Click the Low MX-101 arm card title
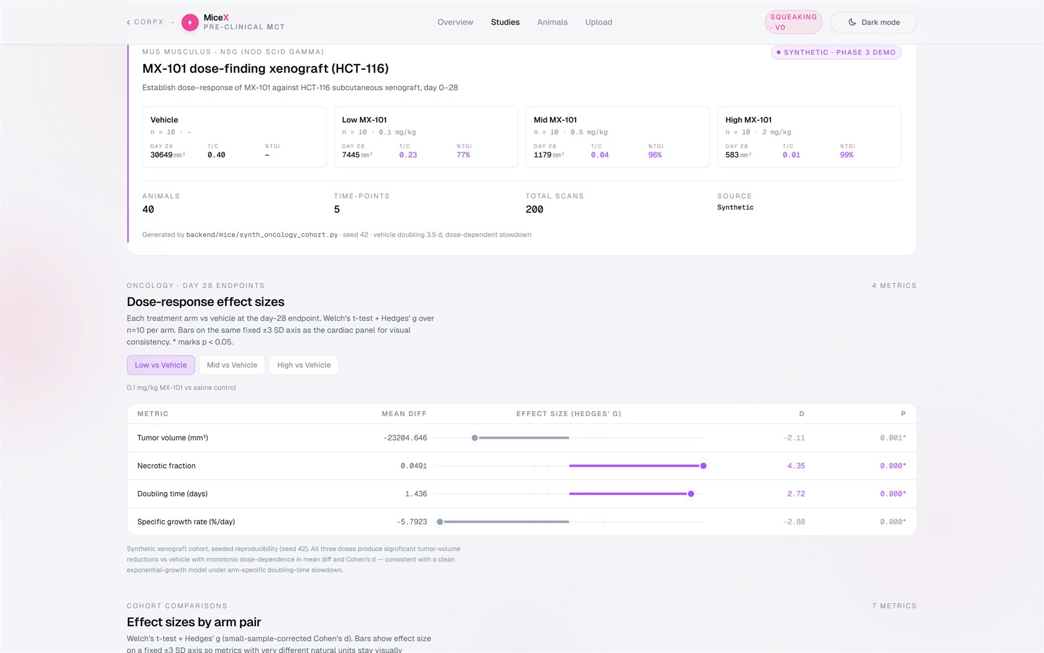1044x653 pixels. coord(364,120)
